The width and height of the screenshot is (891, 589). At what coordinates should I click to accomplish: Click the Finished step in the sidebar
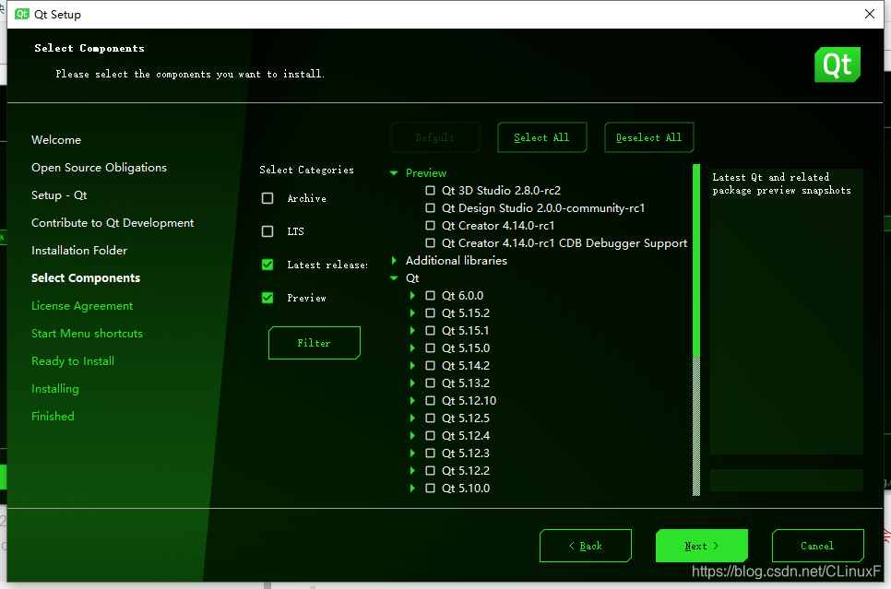[53, 417]
